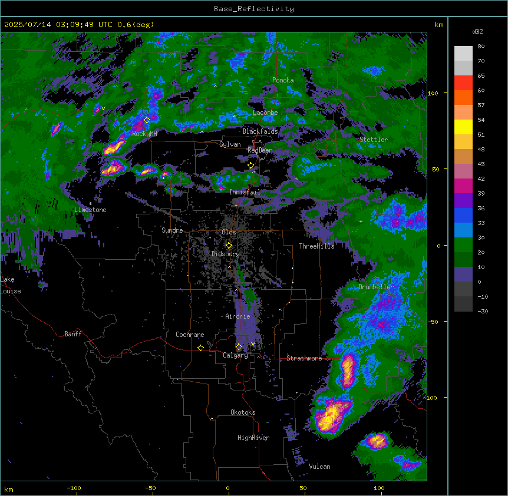Click the Ponoka label
Screen dimensions: 508x496
click(x=283, y=80)
